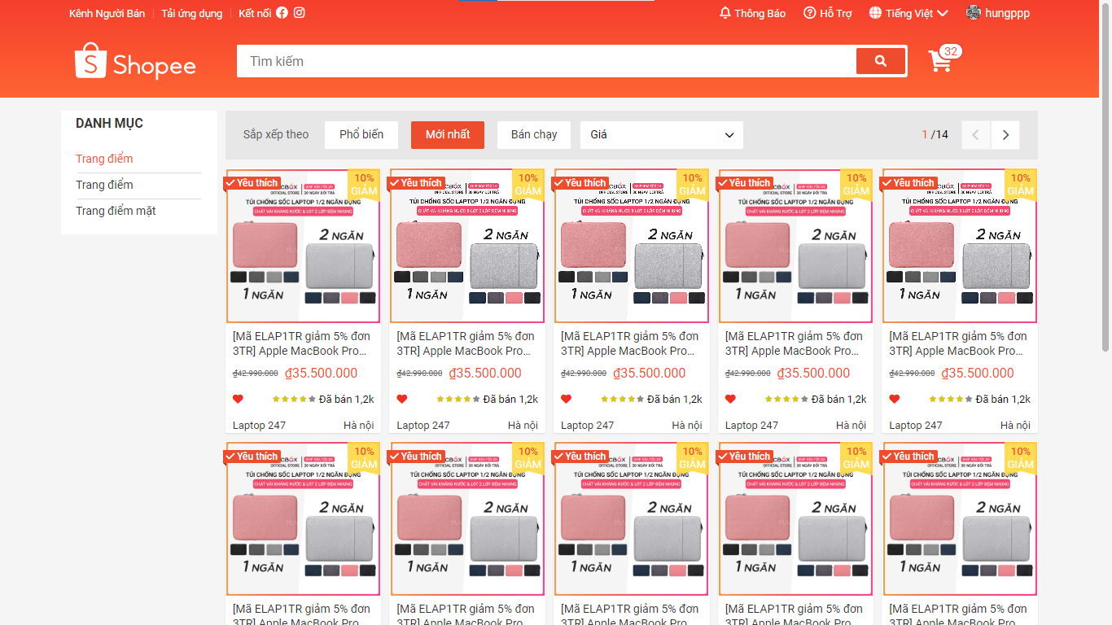Click the Hỗ Trợ question mark icon
This screenshot has width=1112, height=625.
[808, 12]
